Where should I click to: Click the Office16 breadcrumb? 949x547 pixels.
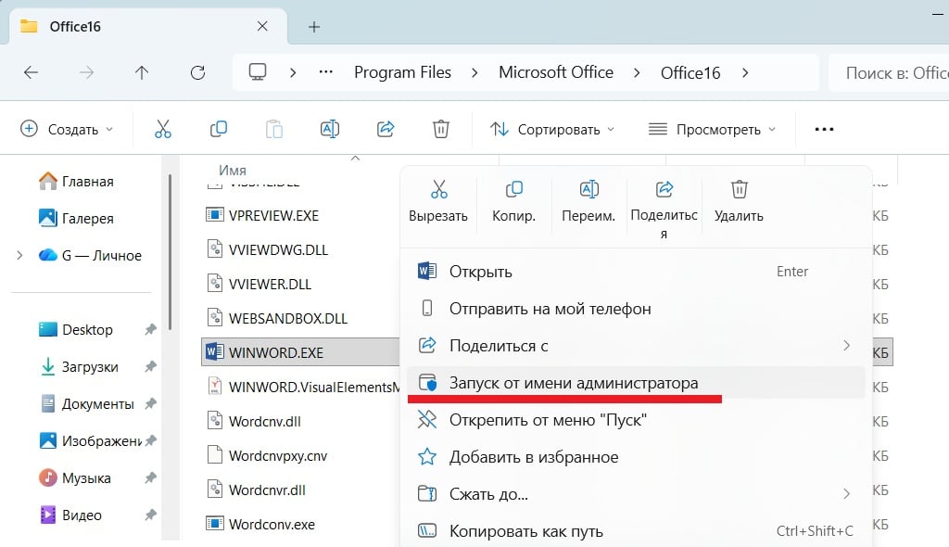[x=690, y=72]
